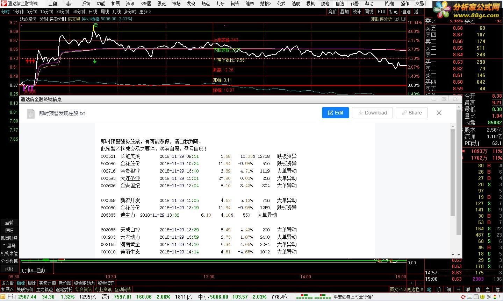Click the 笔 tab in bottom-right panel
Image resolution: width=503 pixels, height=301 pixels.
(429, 289)
